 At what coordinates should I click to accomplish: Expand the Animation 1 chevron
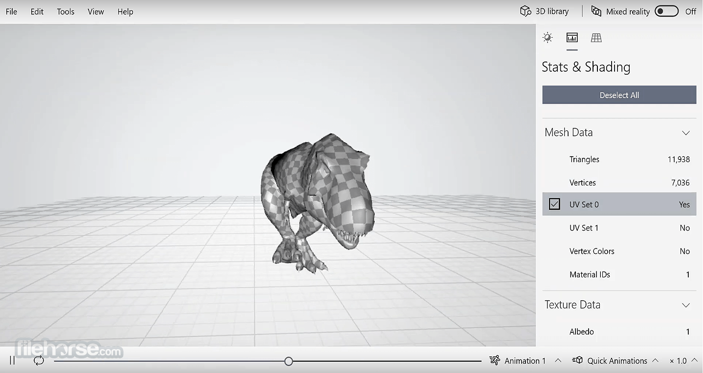(x=558, y=361)
